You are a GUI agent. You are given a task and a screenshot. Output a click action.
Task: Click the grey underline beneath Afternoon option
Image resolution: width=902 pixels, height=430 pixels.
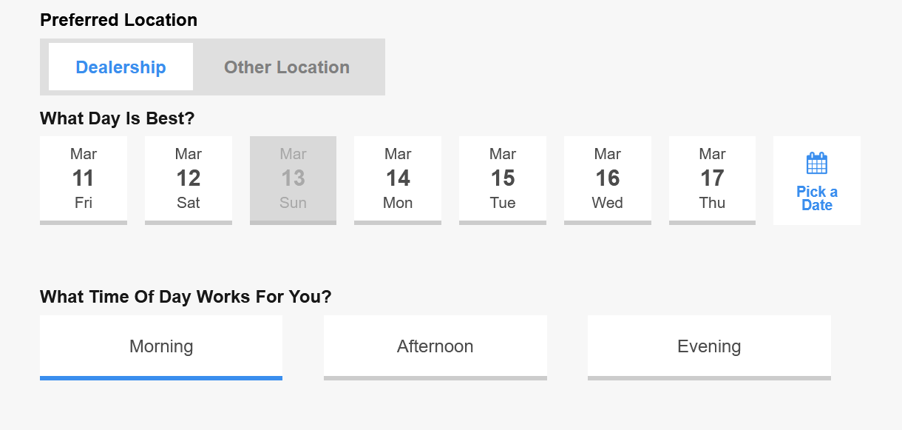coord(435,378)
